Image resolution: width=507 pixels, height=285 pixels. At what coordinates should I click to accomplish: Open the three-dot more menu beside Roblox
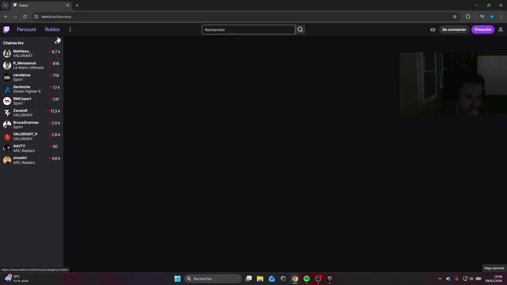coord(70,30)
